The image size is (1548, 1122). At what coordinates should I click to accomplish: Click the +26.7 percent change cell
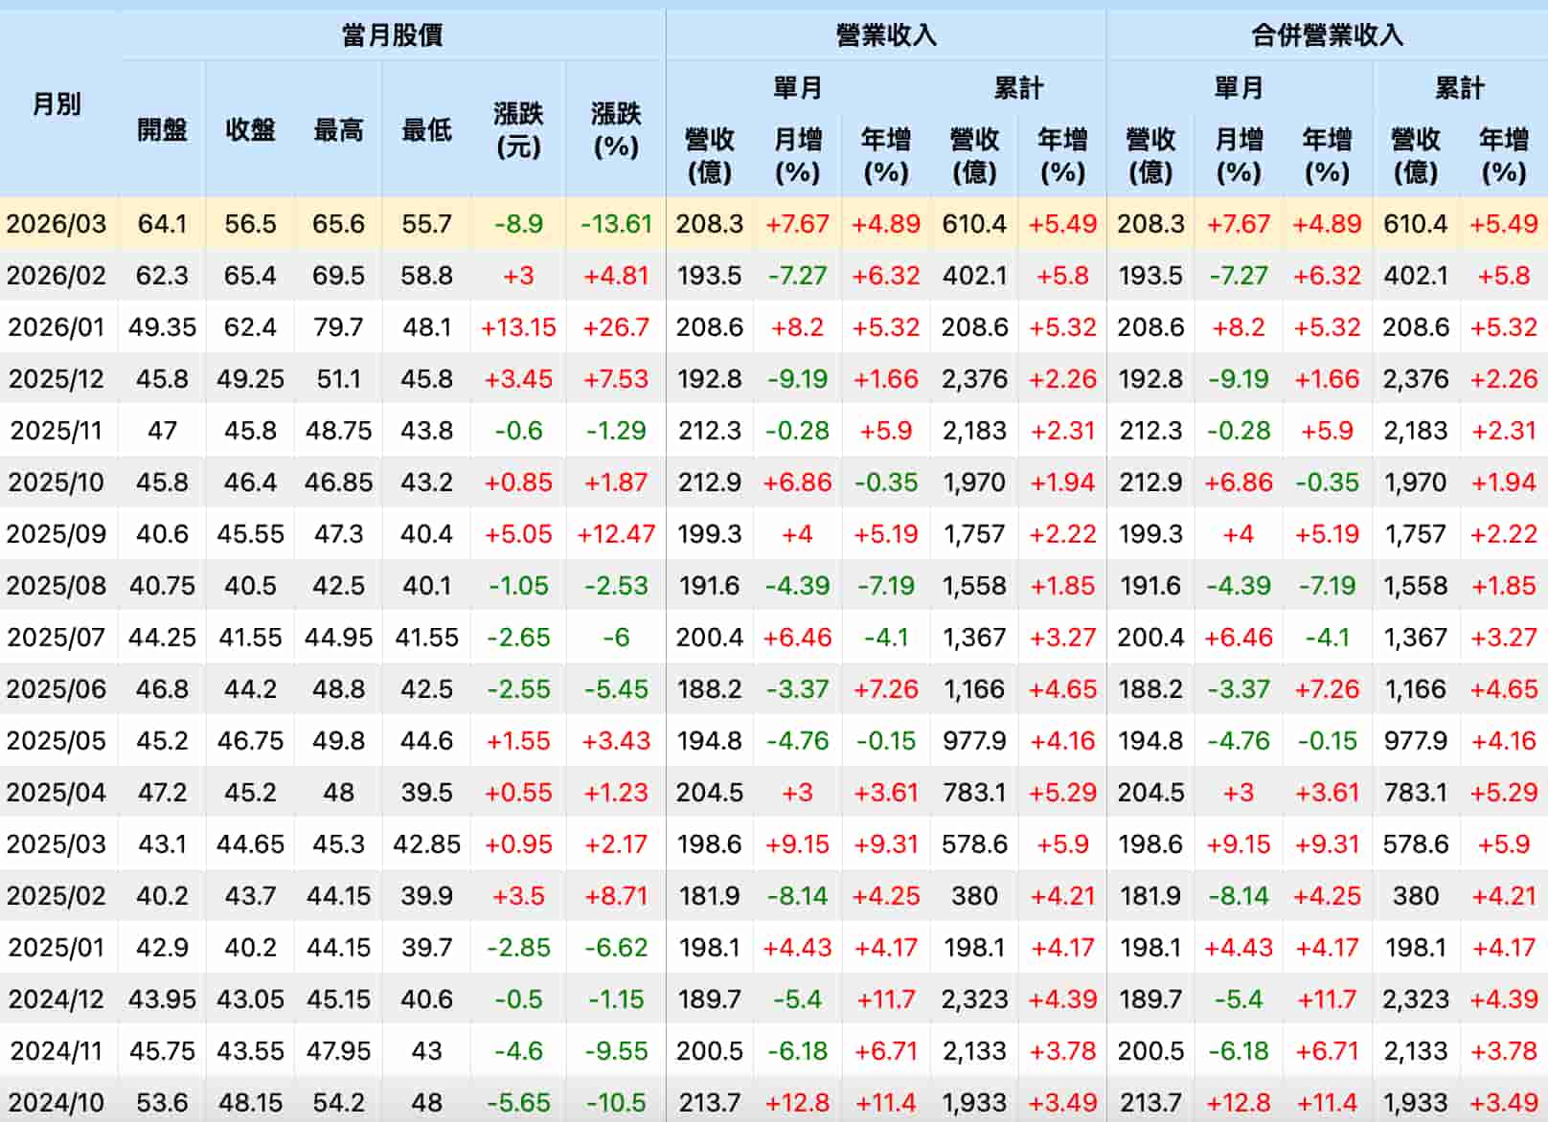[616, 327]
